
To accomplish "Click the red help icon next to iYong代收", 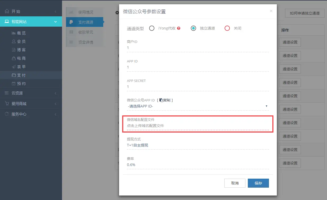I will (179, 28).
